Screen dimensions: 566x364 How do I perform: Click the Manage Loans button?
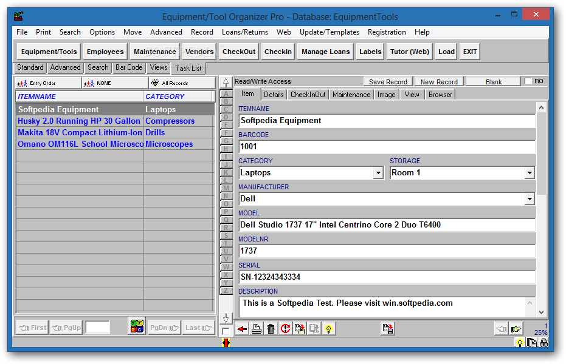[325, 52]
